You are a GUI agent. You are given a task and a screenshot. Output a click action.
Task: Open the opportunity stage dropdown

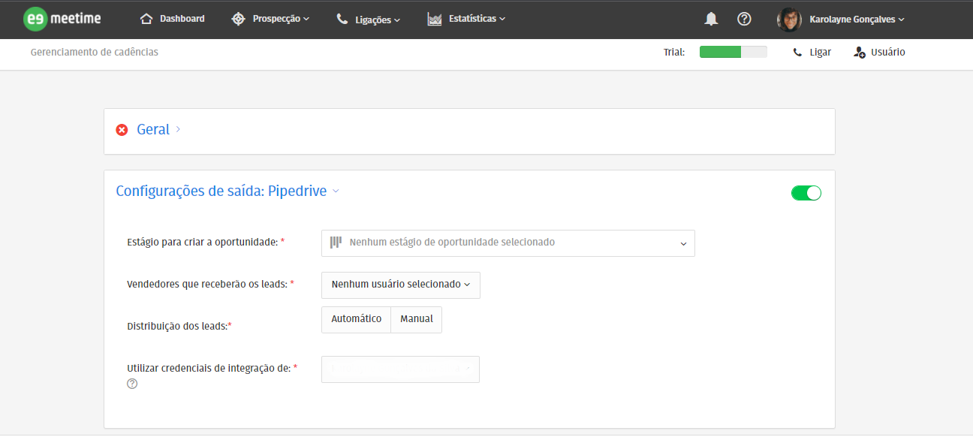pyautogui.click(x=508, y=243)
